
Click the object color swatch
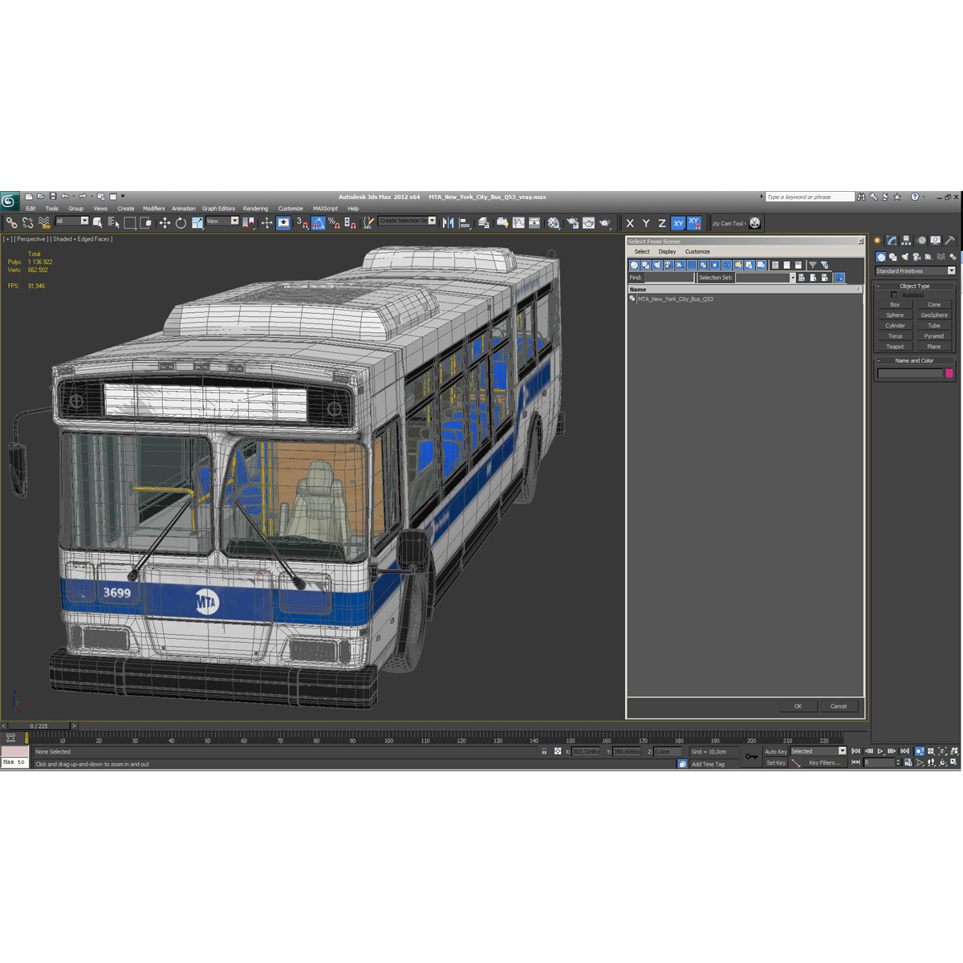[x=949, y=374]
